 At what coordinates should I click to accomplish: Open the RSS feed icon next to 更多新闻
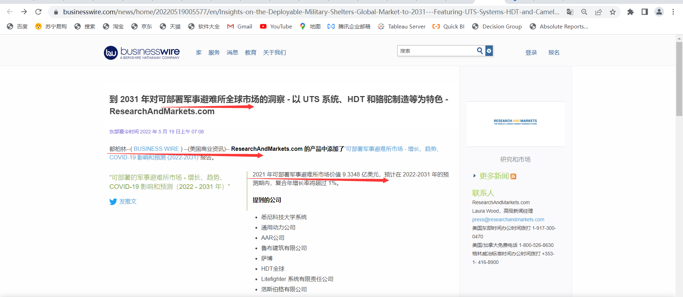pyautogui.click(x=513, y=176)
